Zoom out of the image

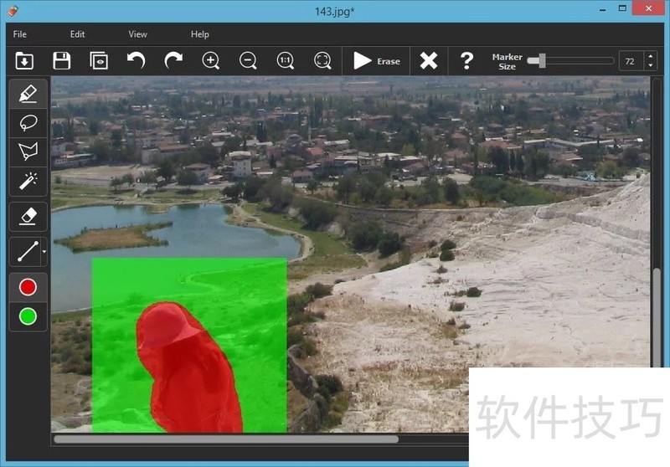point(248,60)
